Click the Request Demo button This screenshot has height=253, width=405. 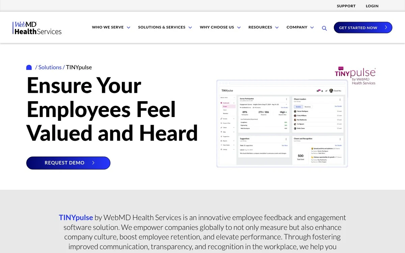coord(68,163)
